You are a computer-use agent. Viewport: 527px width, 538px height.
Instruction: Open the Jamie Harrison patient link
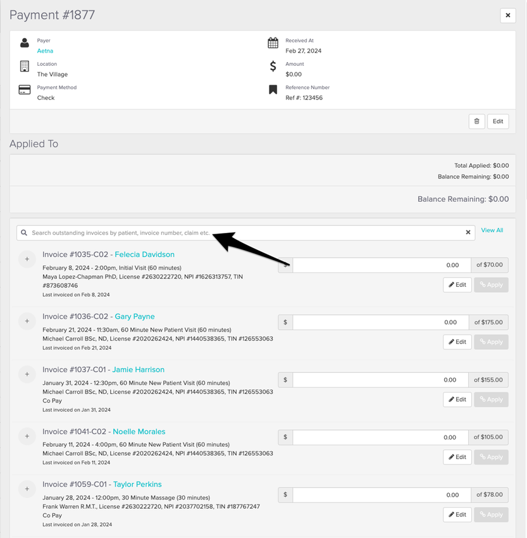[x=139, y=370]
